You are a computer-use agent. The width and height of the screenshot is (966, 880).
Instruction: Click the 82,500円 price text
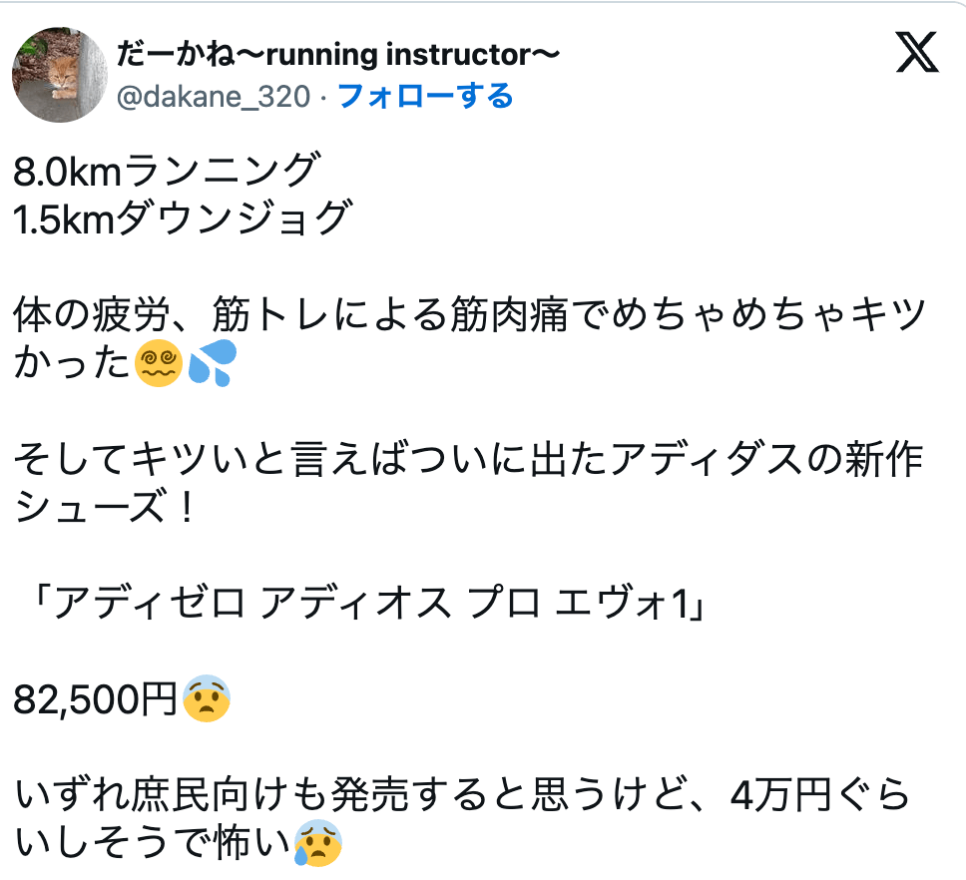tap(95, 700)
